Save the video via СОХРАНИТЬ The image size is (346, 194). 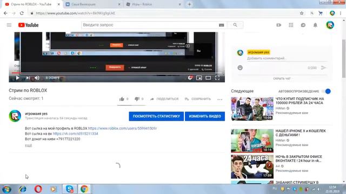(198, 99)
